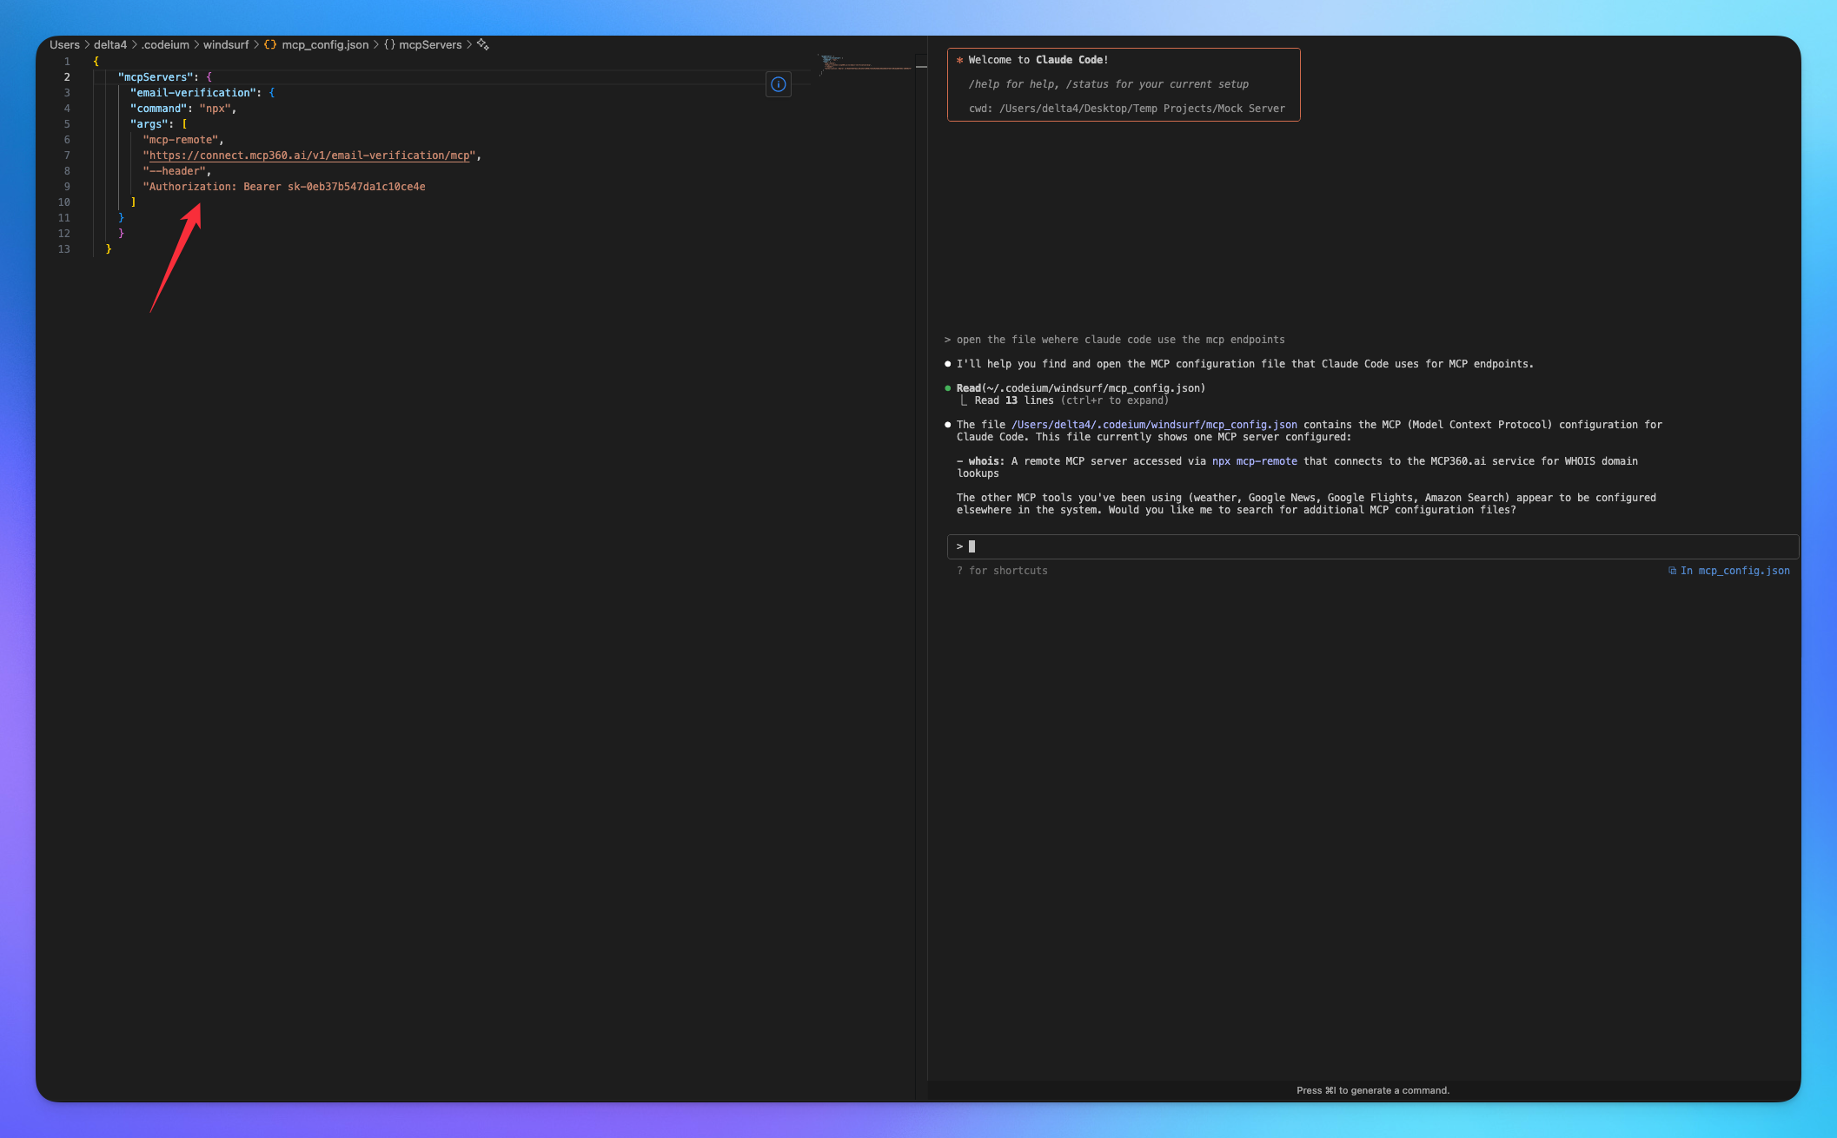The width and height of the screenshot is (1837, 1138).
Task: Click the braces icon before mcpServers breadcrumb
Action: pyautogui.click(x=390, y=44)
